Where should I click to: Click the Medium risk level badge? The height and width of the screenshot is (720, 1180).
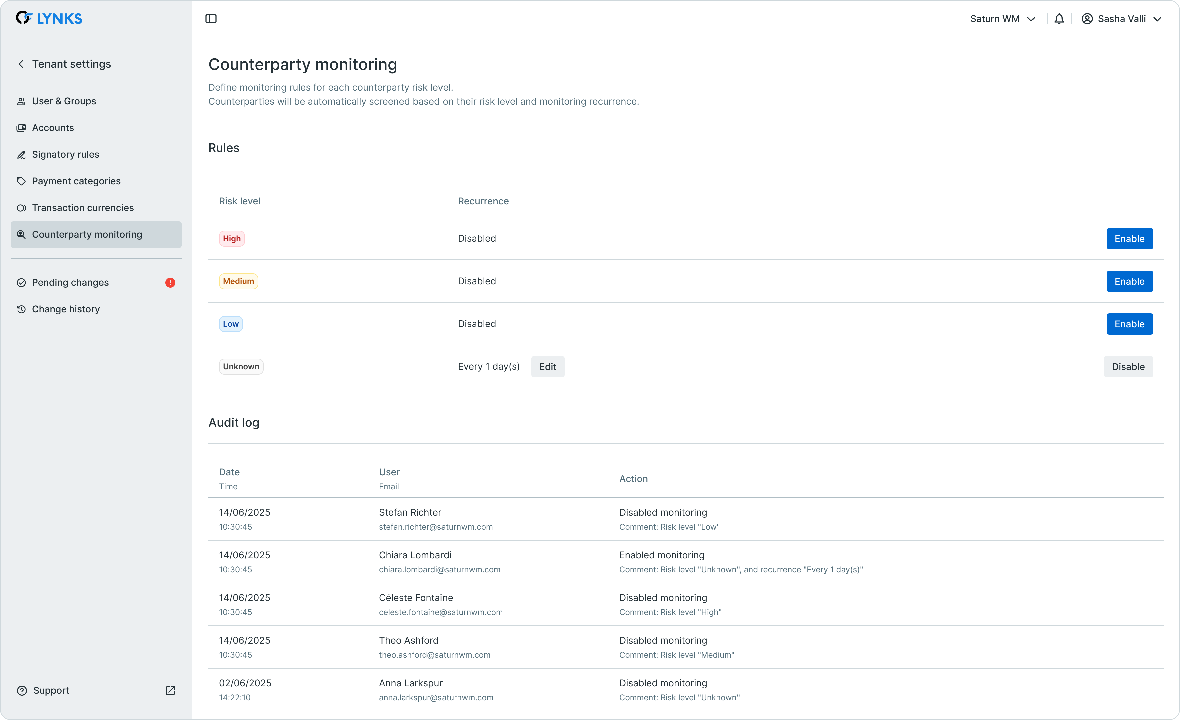coord(238,281)
